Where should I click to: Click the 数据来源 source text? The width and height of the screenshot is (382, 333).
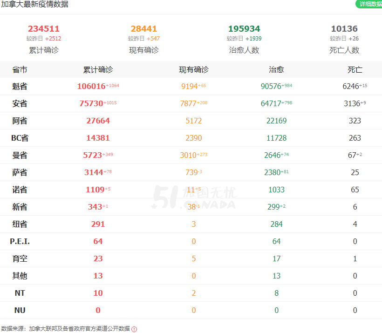pyautogui.click(x=66, y=329)
